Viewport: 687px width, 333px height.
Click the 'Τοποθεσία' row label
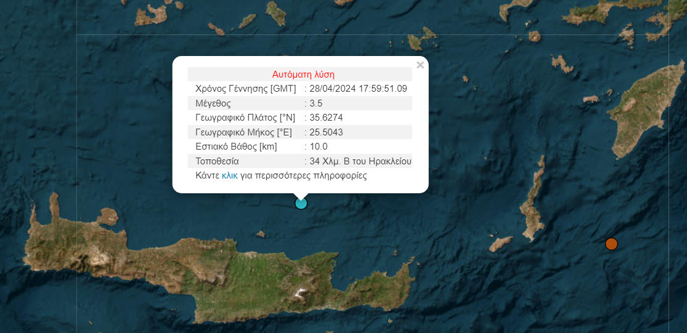point(217,161)
